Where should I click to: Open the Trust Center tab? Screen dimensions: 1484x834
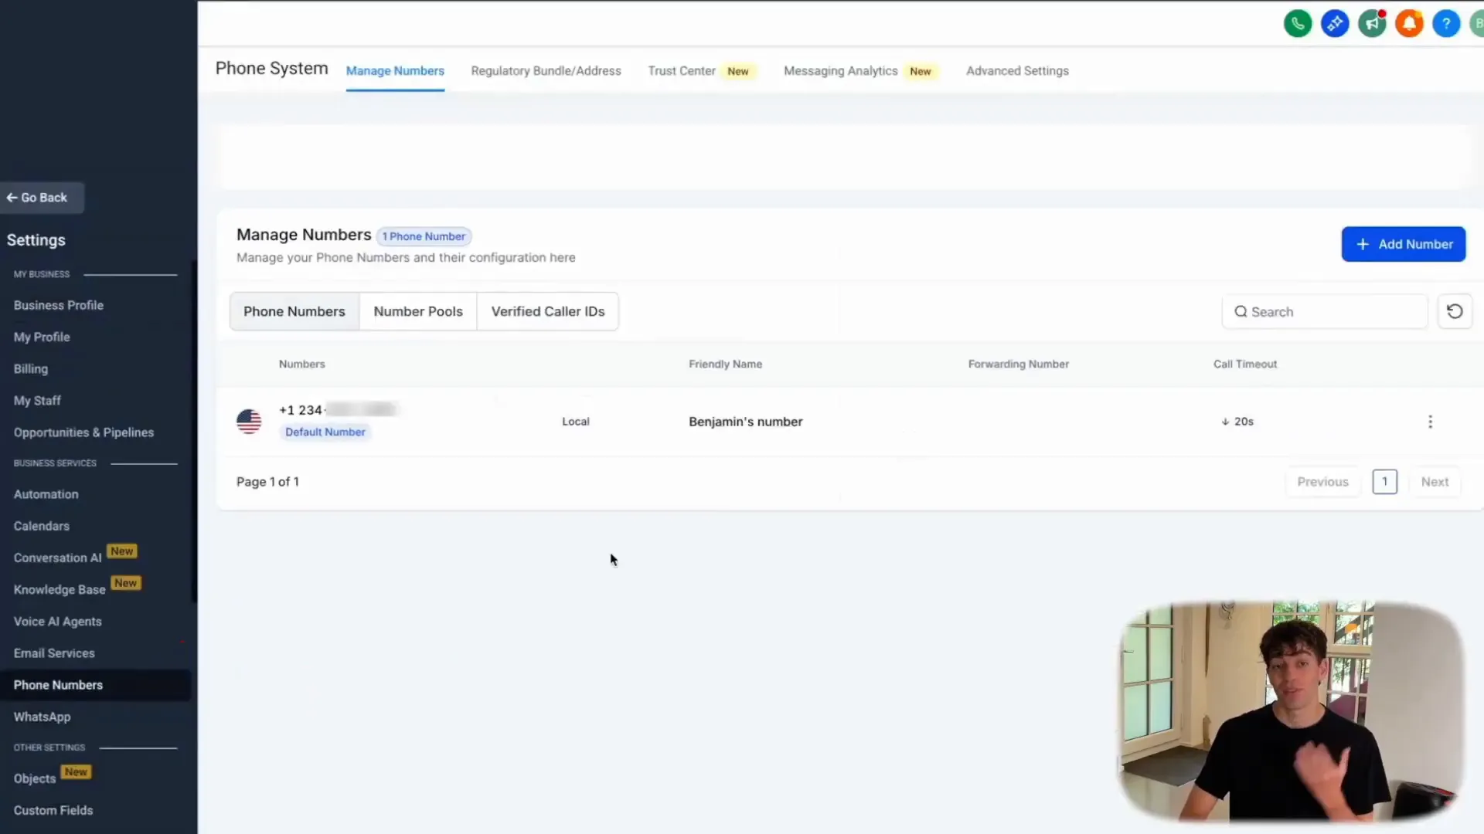pyautogui.click(x=682, y=71)
